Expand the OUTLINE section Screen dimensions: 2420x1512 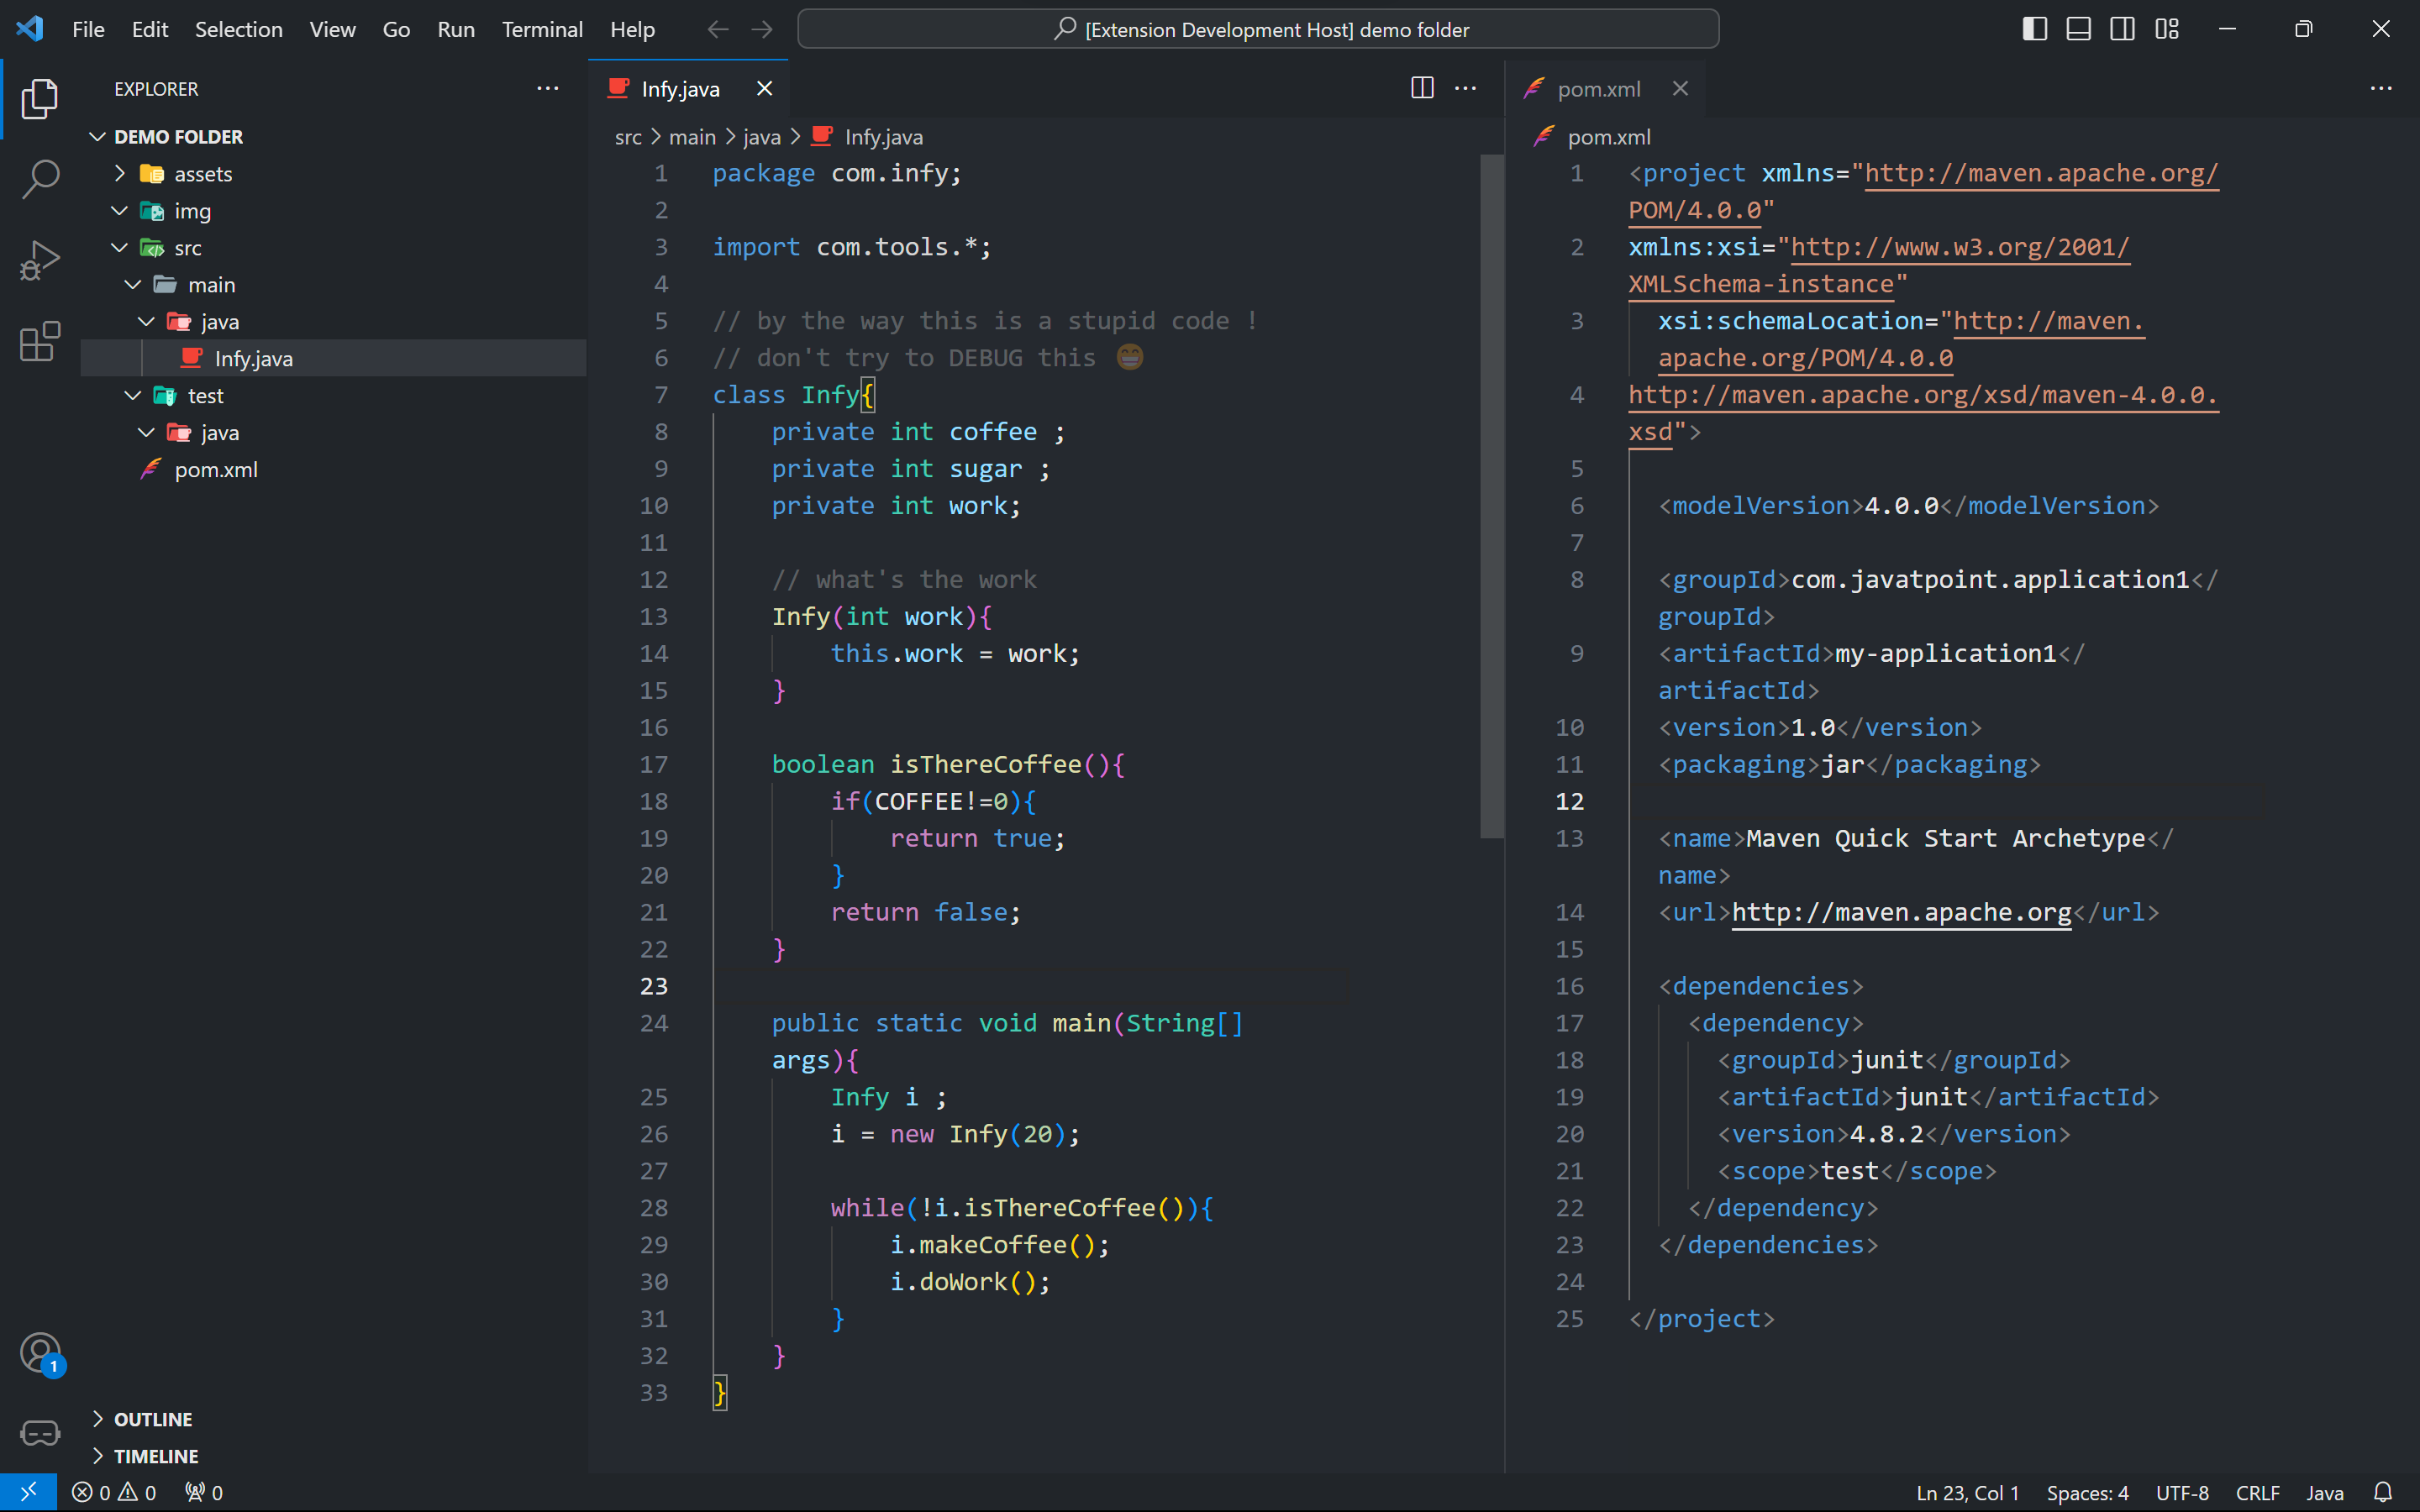pos(153,1419)
